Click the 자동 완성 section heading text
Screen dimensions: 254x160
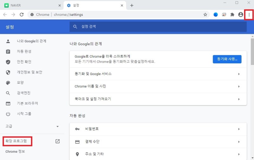coord(77,116)
